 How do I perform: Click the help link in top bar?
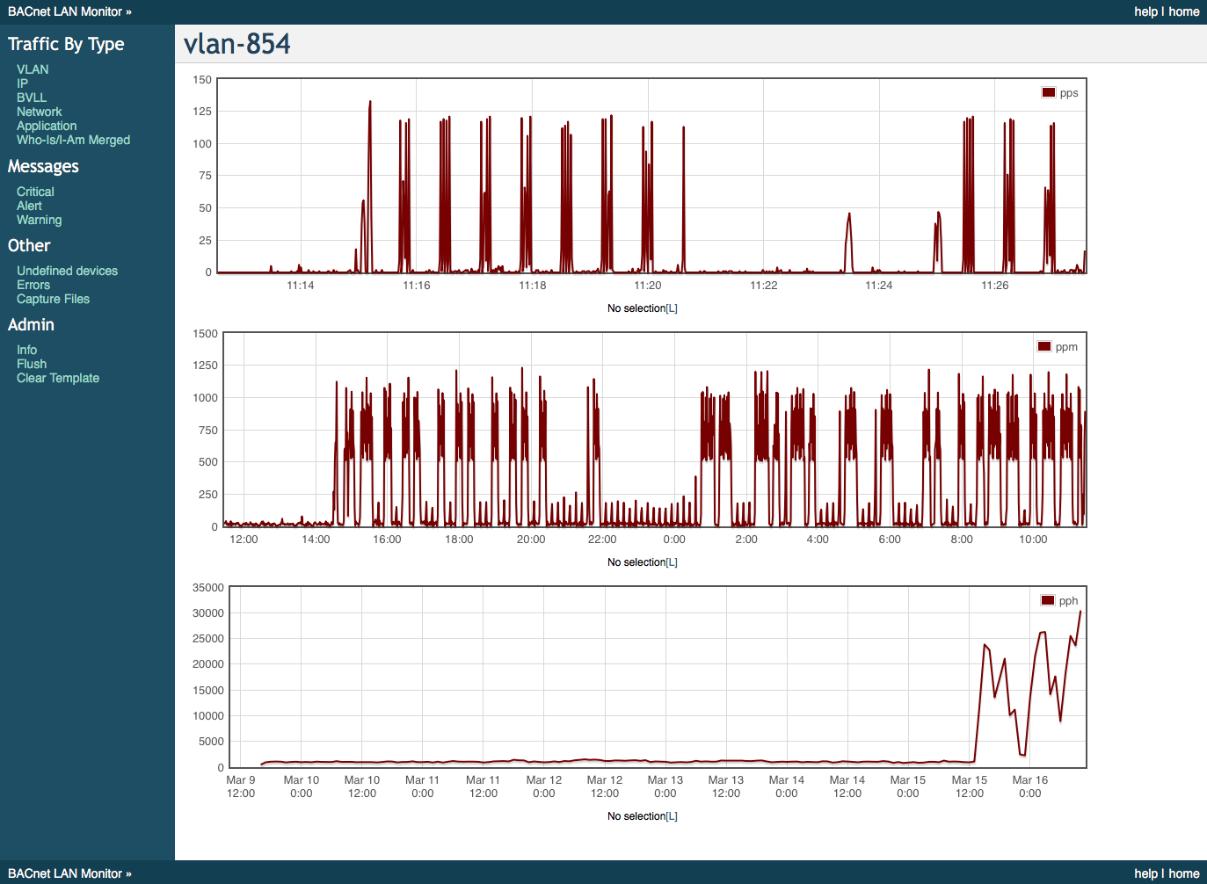tap(1145, 11)
